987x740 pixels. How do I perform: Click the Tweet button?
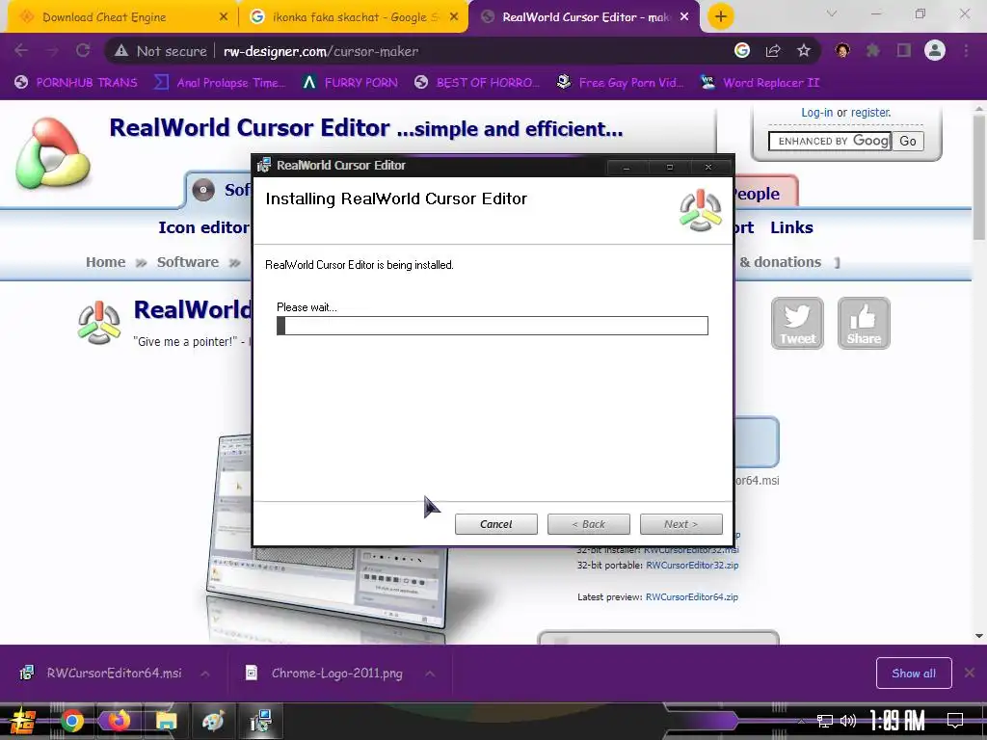[x=797, y=323]
